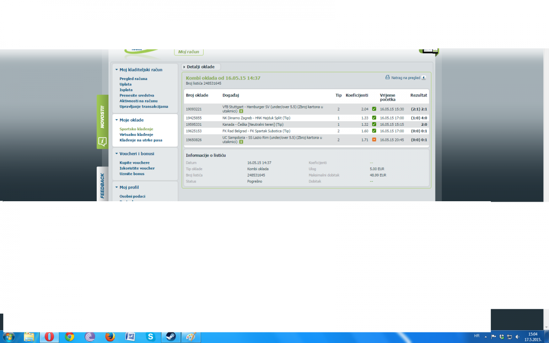Open the HR language indicator
549x343 pixels.
477,336
